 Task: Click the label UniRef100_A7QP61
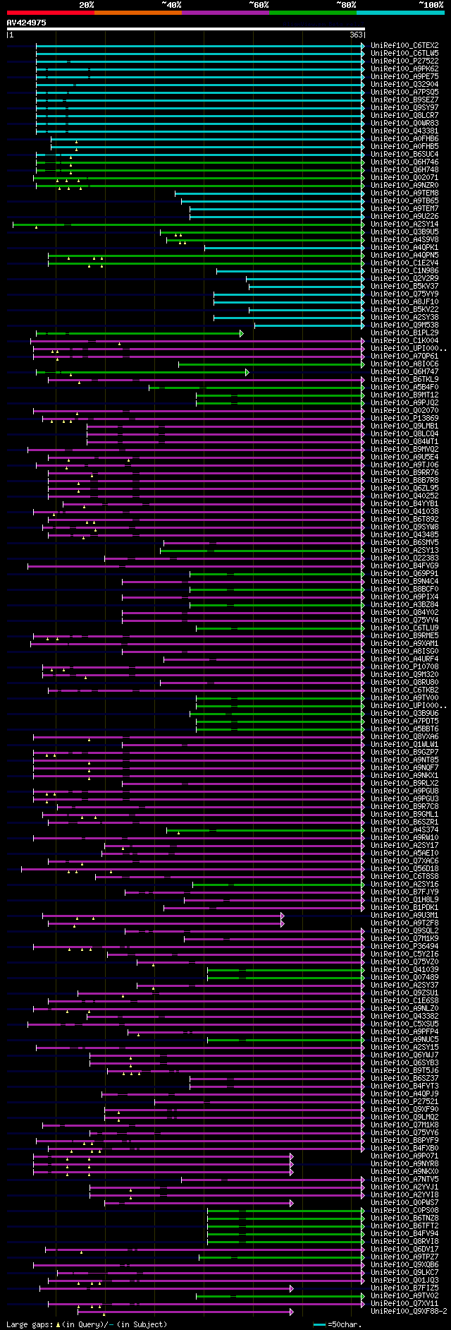(404, 356)
